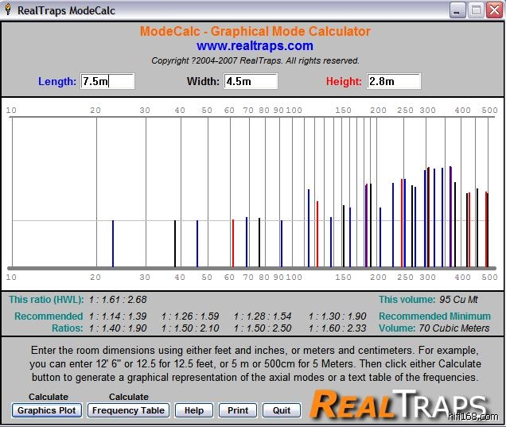Select the black mode line near 40 Hz
506x427 pixels.
pos(175,243)
